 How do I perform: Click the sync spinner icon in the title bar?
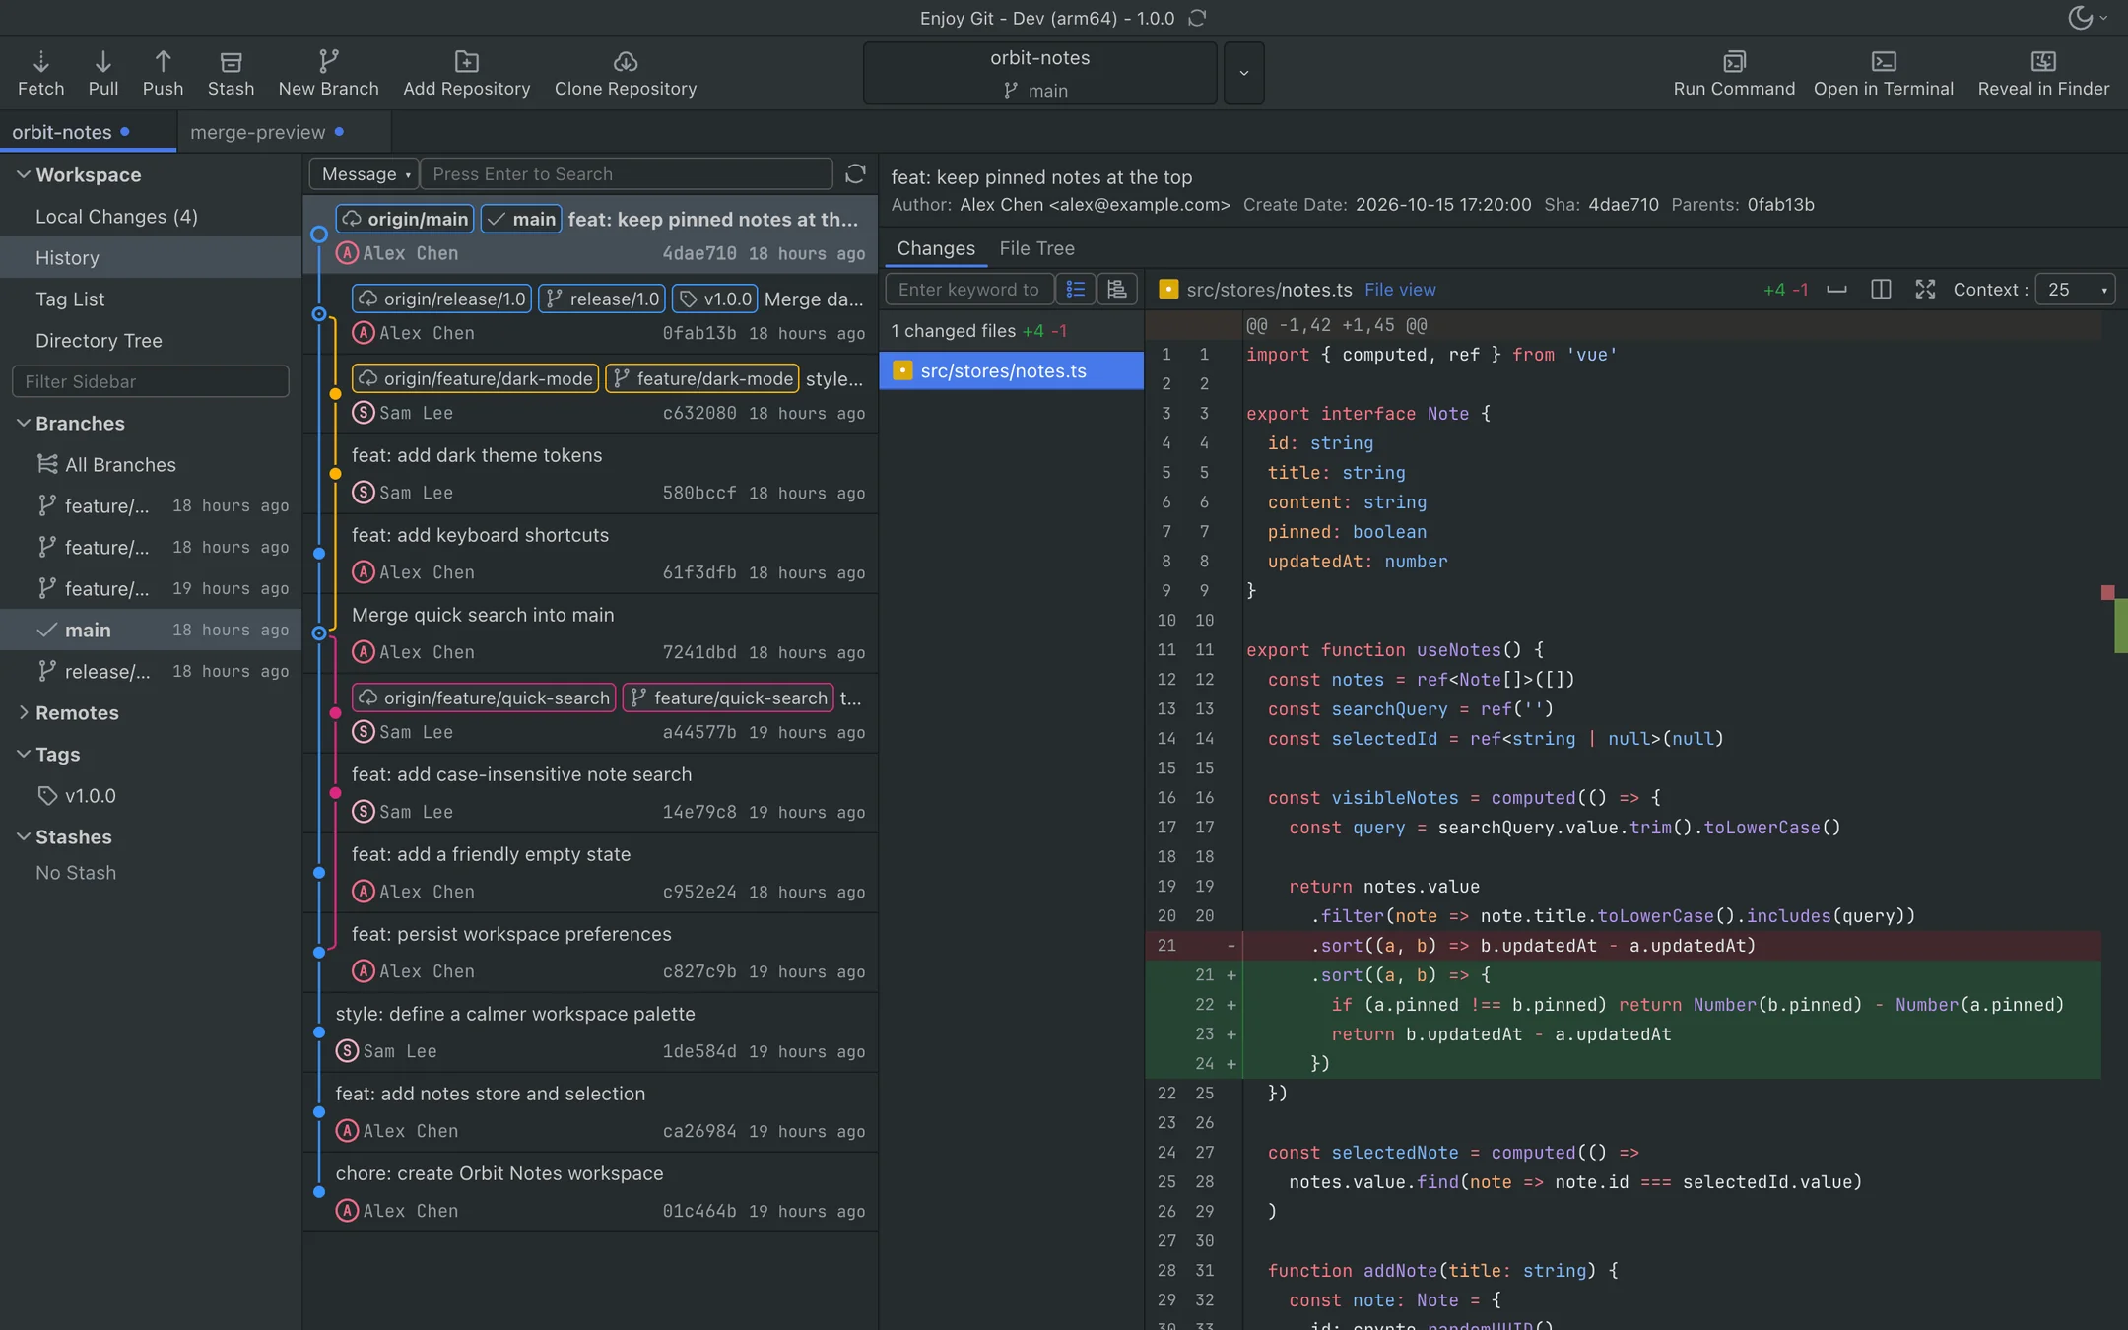[1197, 18]
